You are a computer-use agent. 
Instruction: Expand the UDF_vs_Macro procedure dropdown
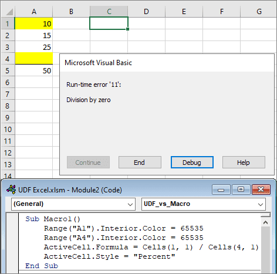tap(261, 204)
